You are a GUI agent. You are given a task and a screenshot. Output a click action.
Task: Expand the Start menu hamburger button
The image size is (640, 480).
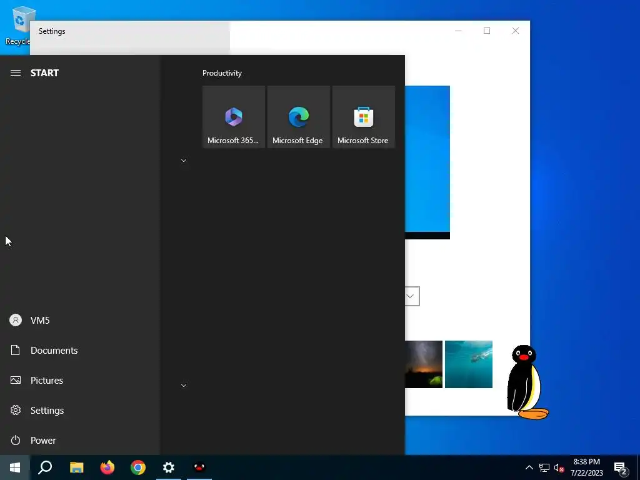16,73
